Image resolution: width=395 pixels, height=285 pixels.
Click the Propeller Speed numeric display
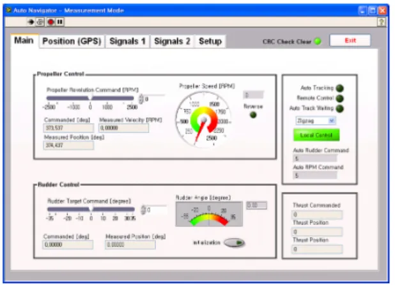(x=253, y=95)
